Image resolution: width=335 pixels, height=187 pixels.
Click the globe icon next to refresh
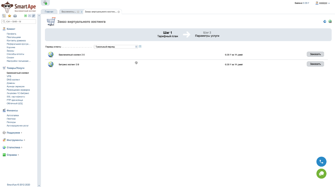[x=330, y=21]
